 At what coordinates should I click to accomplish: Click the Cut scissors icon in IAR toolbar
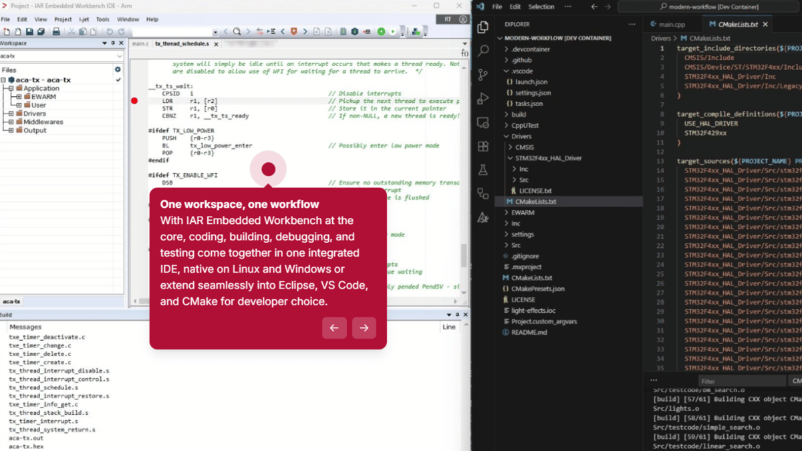[x=72, y=31]
